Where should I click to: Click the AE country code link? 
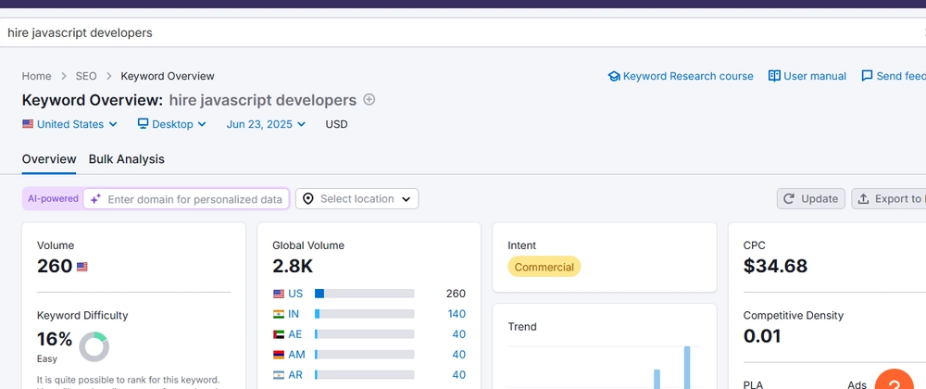tap(295, 334)
